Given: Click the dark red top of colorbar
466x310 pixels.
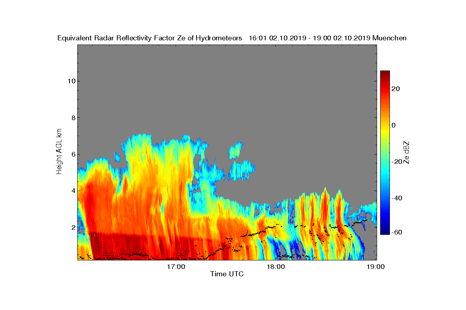Looking at the screenshot, I should [x=385, y=73].
